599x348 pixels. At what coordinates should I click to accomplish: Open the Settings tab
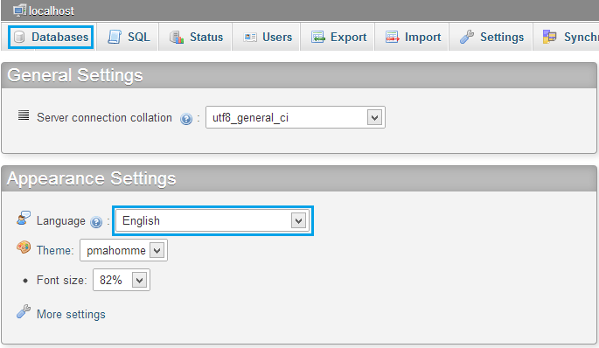491,37
